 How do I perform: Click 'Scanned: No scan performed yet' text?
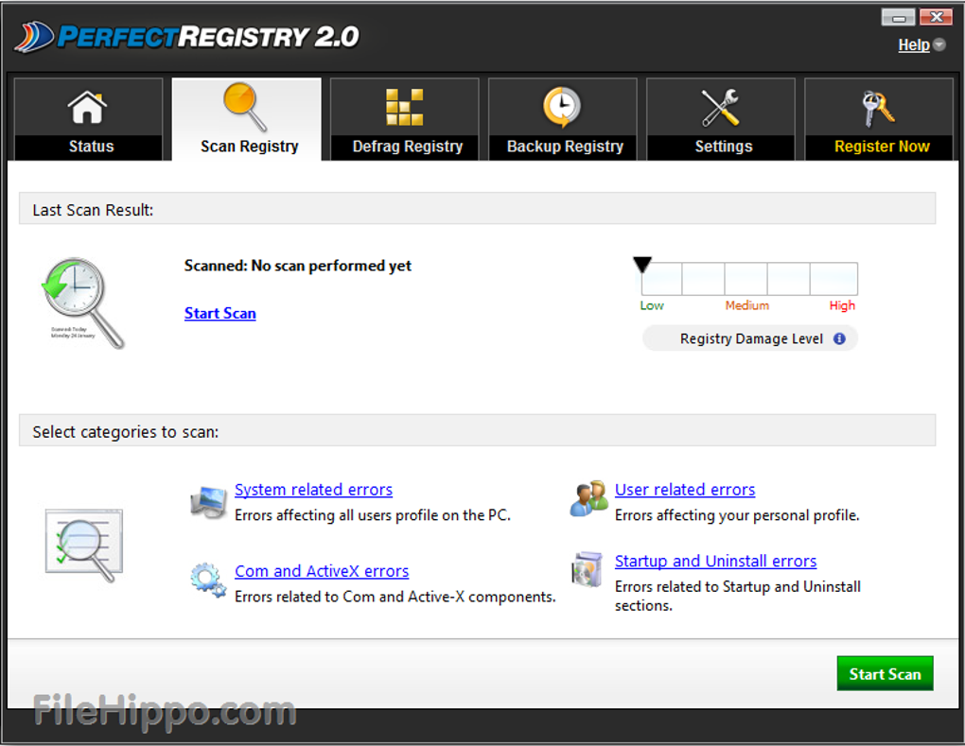298,266
